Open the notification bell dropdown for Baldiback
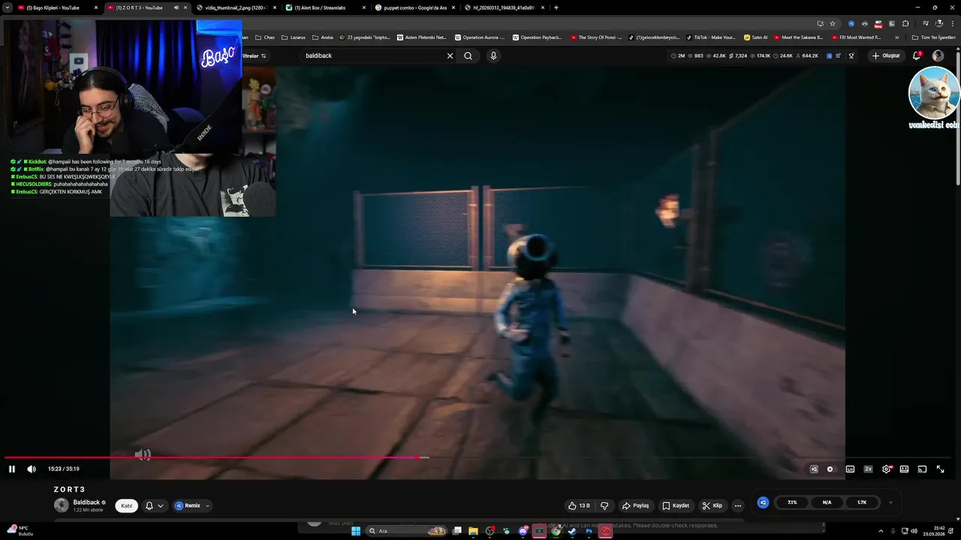 [154, 505]
